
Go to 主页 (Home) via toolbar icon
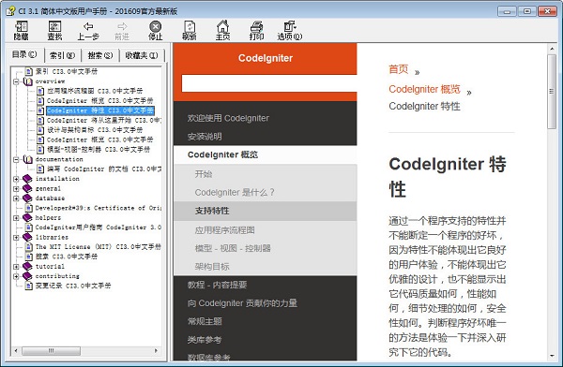pyautogui.click(x=222, y=31)
